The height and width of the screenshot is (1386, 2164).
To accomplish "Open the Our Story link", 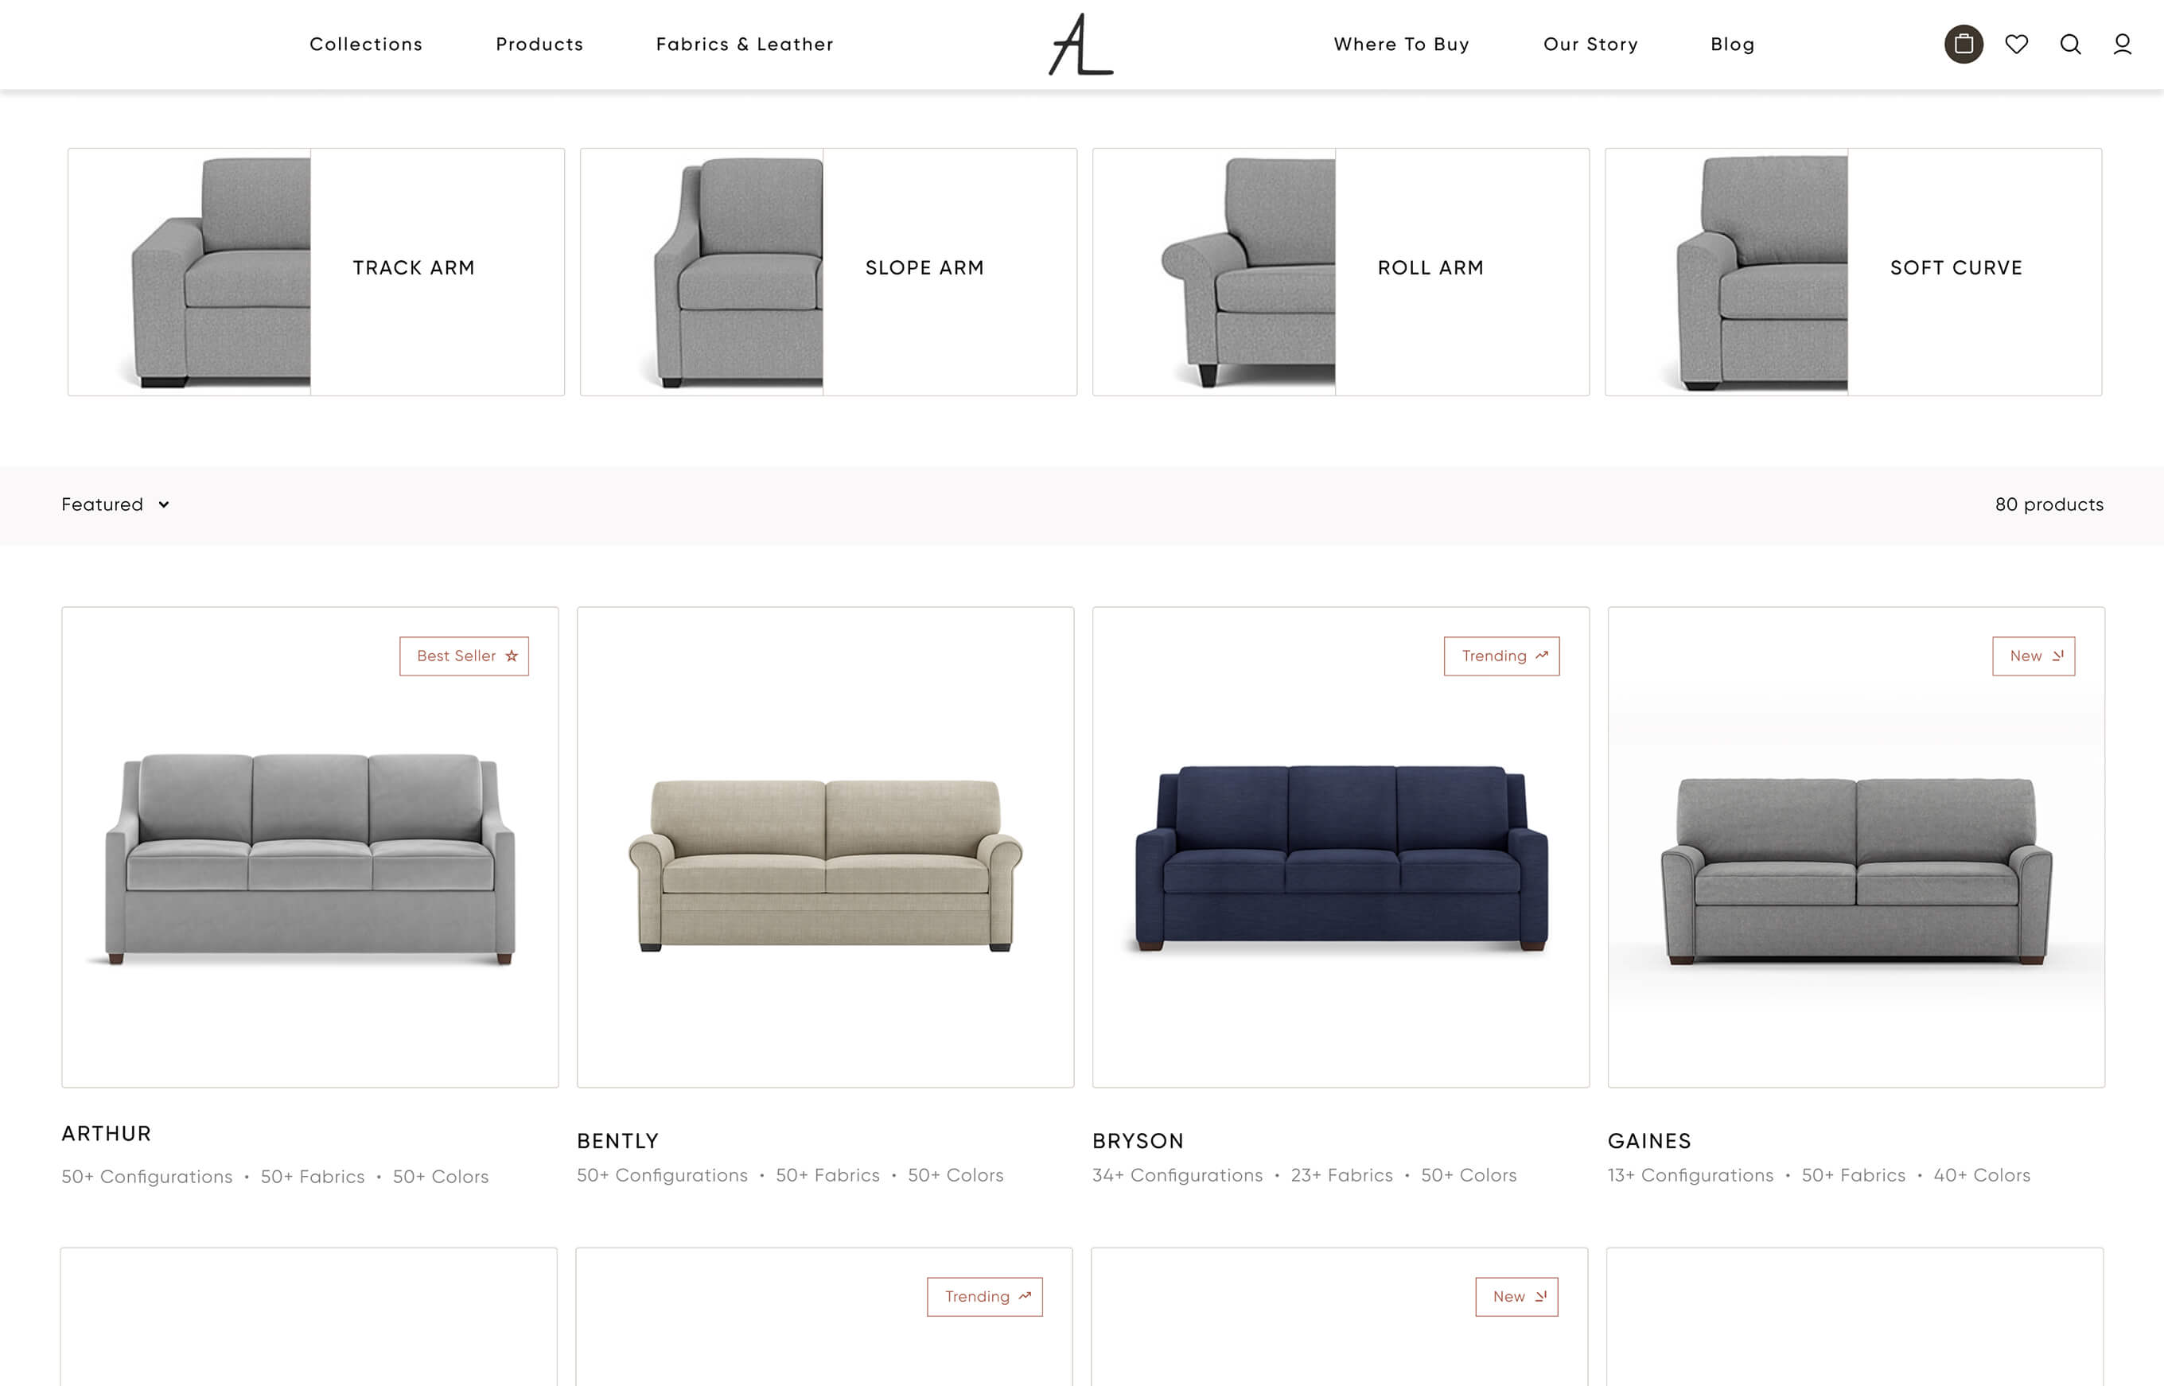I will click(1591, 44).
